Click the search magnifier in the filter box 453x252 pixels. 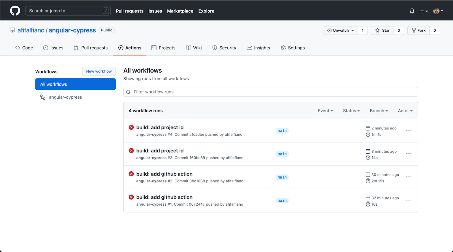129,92
